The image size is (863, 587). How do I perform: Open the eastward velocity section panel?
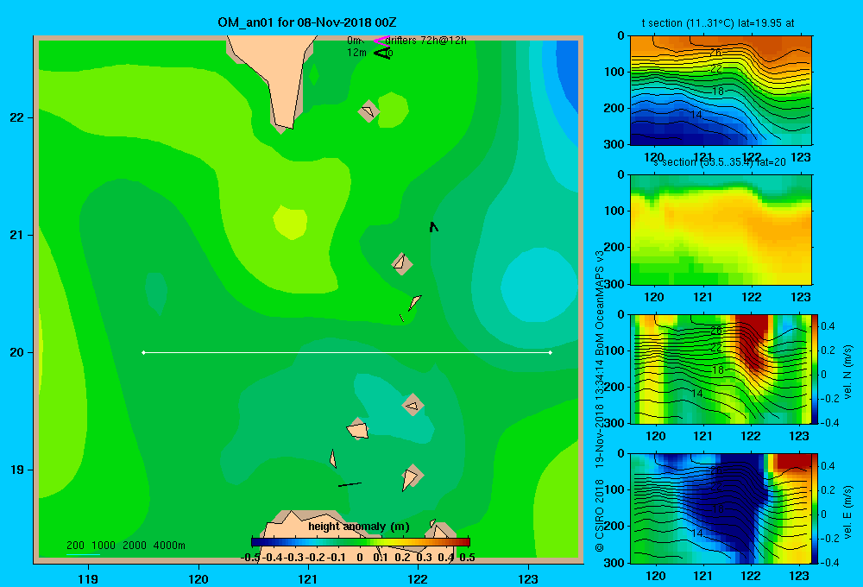pyautogui.click(x=721, y=508)
